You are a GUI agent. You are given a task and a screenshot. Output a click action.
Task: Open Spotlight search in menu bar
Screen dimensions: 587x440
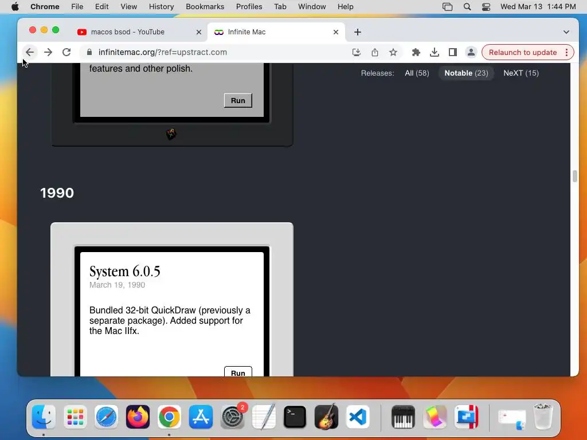[x=467, y=7]
